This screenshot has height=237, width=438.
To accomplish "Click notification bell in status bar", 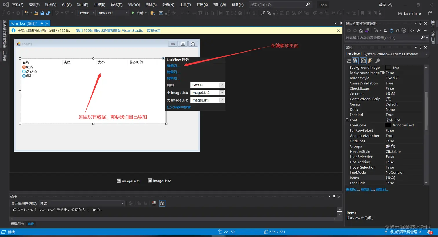I will (x=430, y=232).
